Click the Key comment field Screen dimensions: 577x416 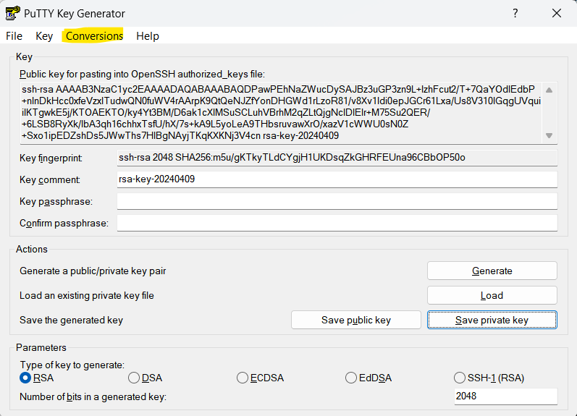tap(337, 179)
